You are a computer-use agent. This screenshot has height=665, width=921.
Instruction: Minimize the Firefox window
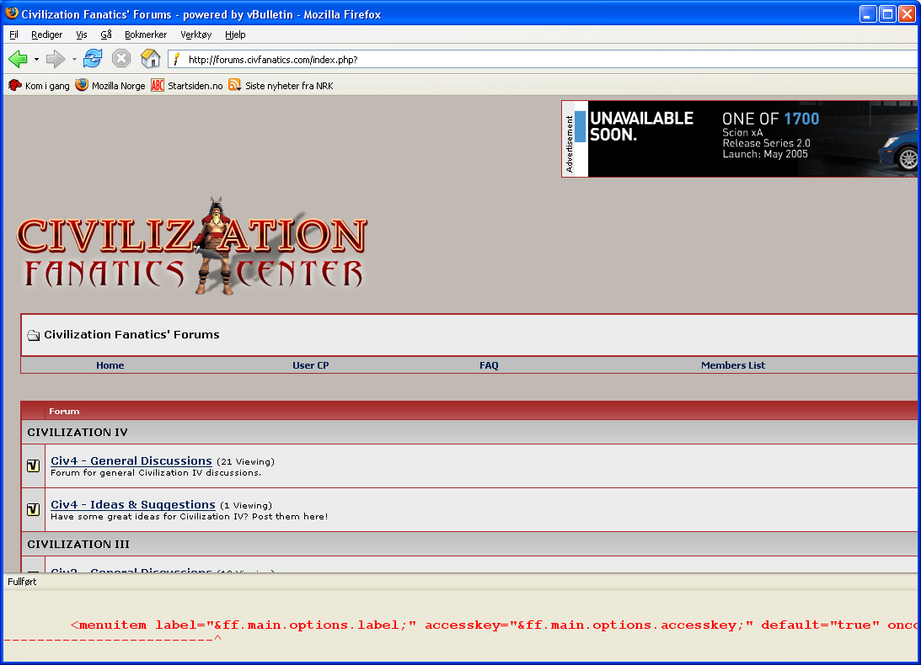868,13
